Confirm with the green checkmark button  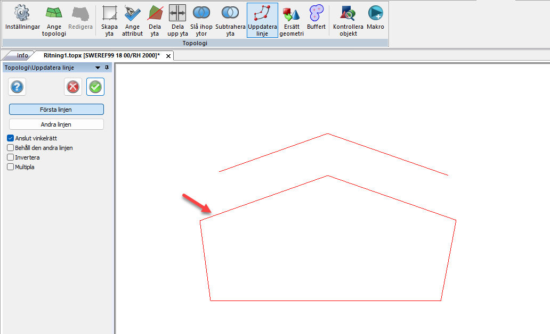[95, 87]
